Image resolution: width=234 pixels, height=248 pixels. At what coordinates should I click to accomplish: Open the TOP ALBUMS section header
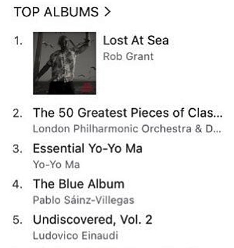(63, 12)
